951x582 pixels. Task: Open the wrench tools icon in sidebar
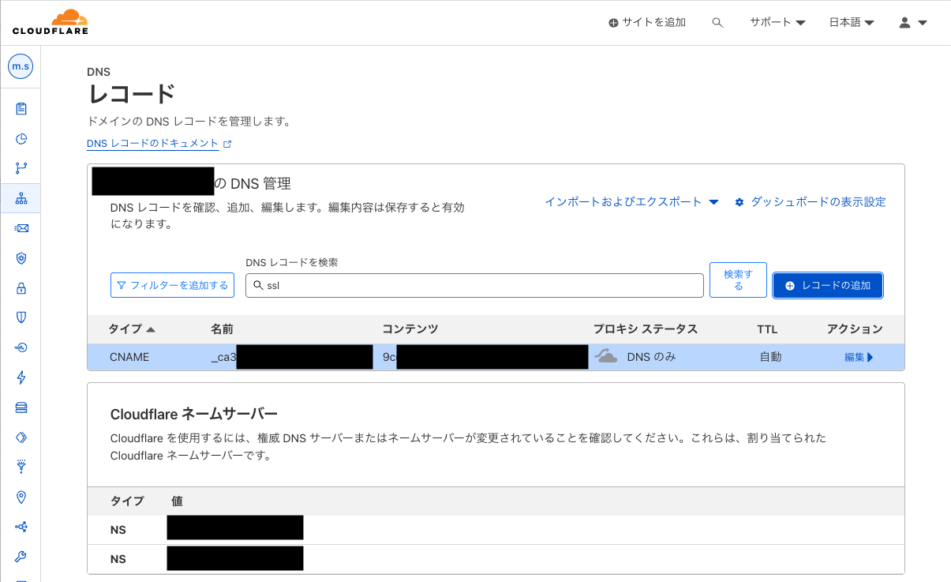coord(21,557)
